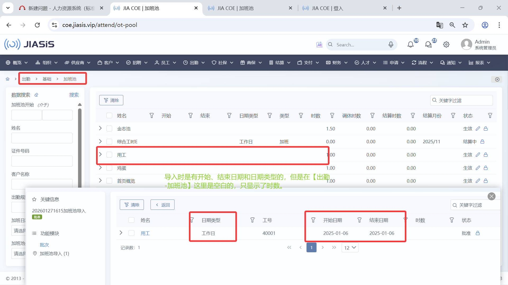Image resolution: width=508 pixels, height=285 pixels.
Task: Tick the checkbox for 金志浩 row
Action: (x=109, y=129)
